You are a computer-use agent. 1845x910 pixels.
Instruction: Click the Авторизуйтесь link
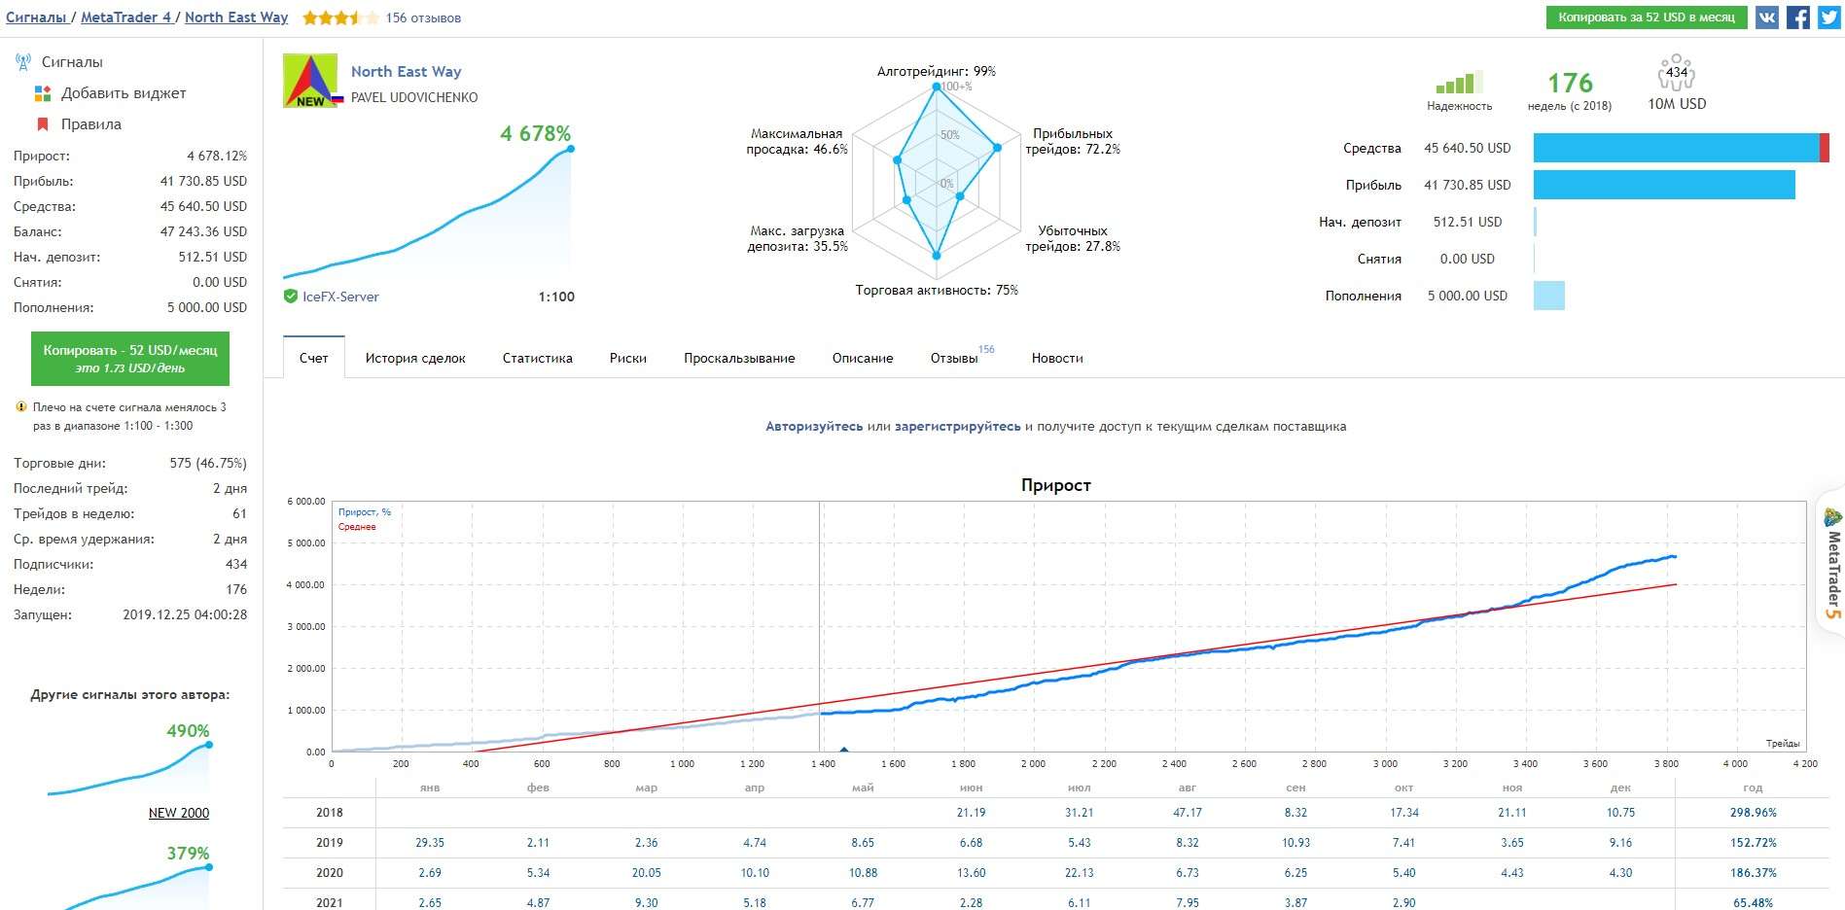pyautogui.click(x=814, y=426)
